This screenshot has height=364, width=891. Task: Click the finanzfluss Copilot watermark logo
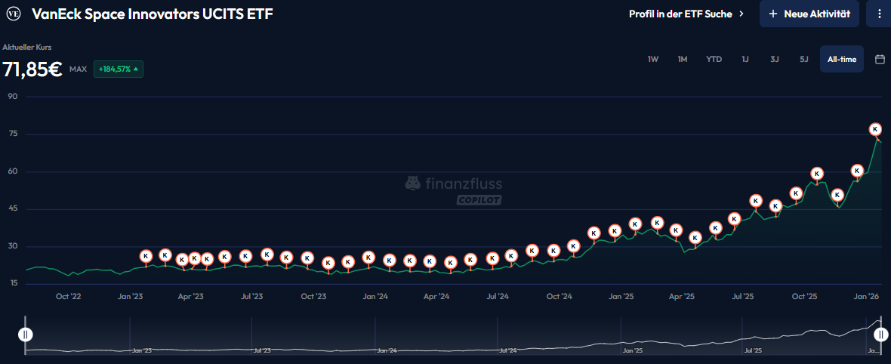click(454, 190)
